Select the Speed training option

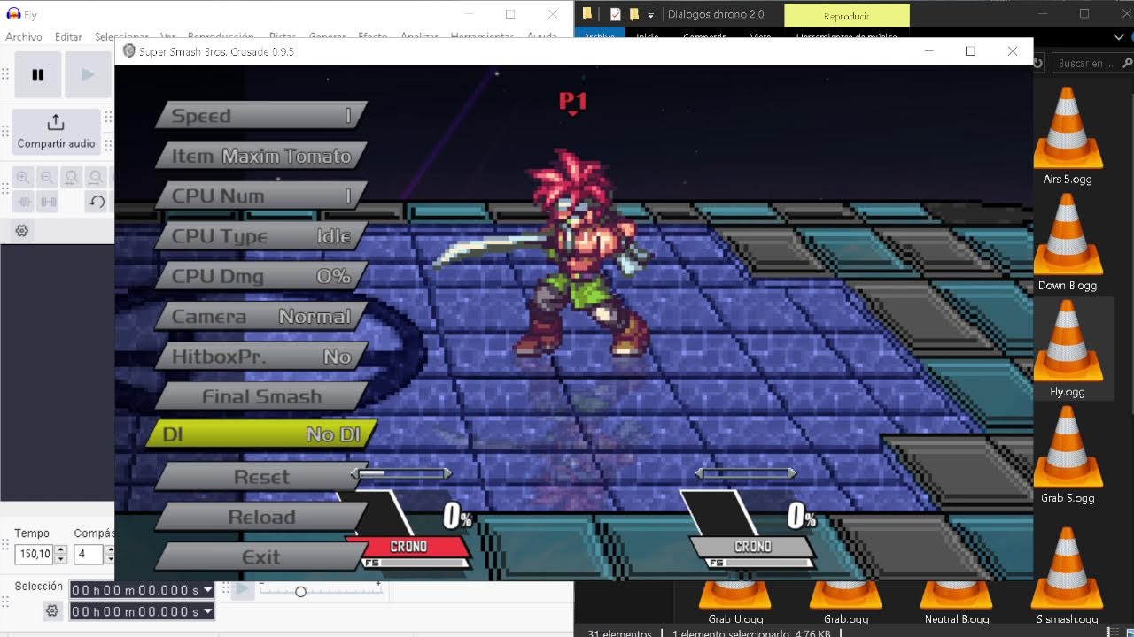261,116
